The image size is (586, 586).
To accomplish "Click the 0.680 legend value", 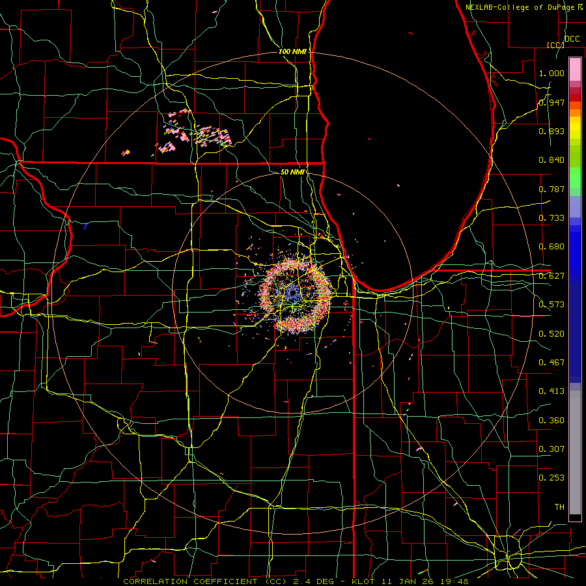I will point(551,247).
